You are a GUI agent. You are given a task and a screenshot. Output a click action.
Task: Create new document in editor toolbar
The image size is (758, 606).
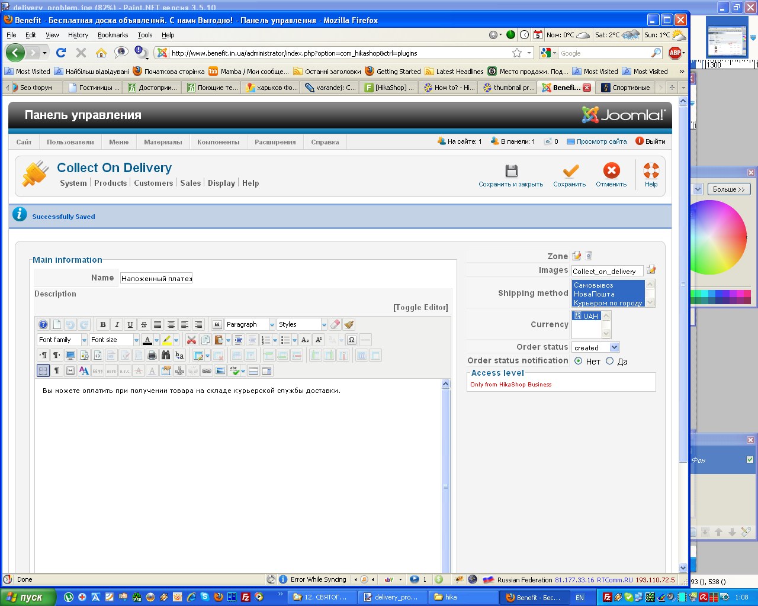pos(57,324)
